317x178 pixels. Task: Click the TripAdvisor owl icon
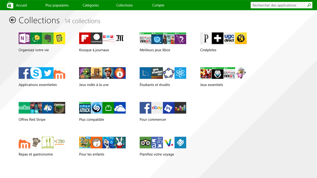tap(145, 142)
